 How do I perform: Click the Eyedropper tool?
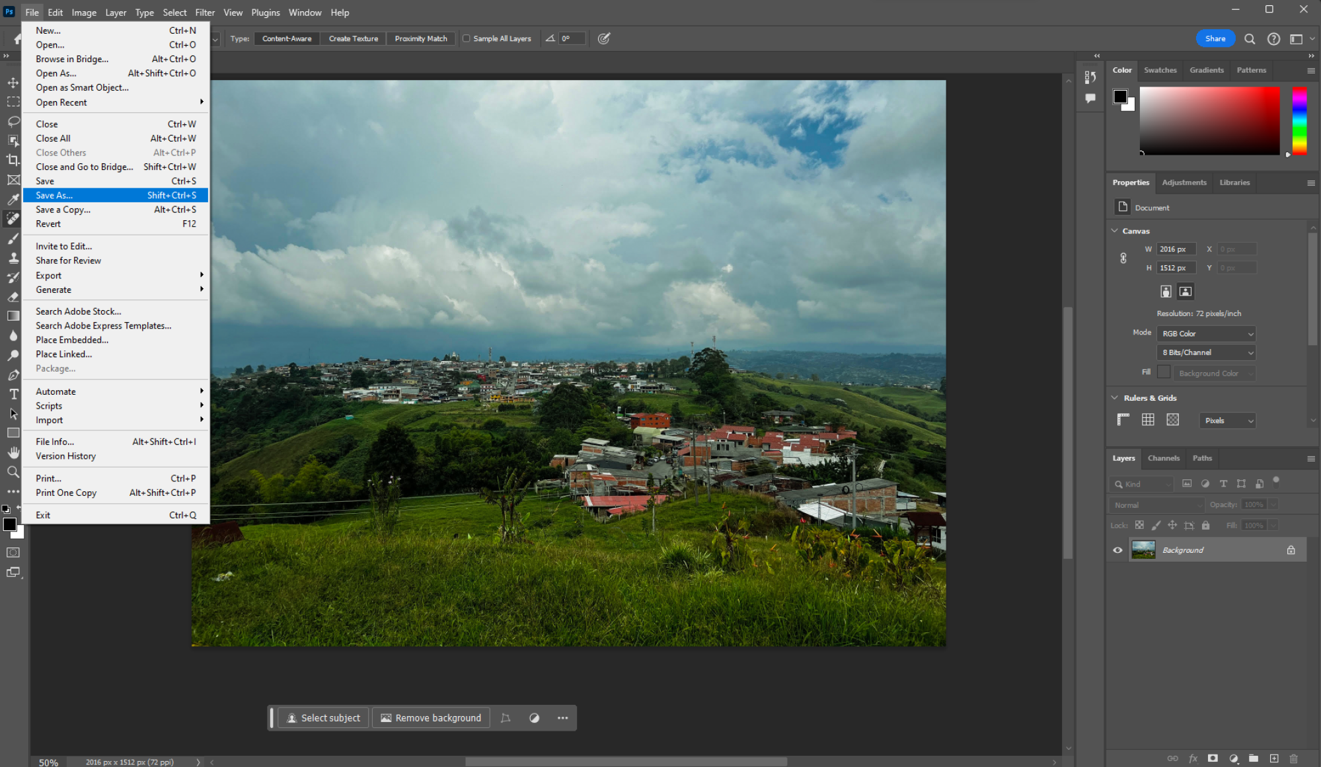[13, 199]
